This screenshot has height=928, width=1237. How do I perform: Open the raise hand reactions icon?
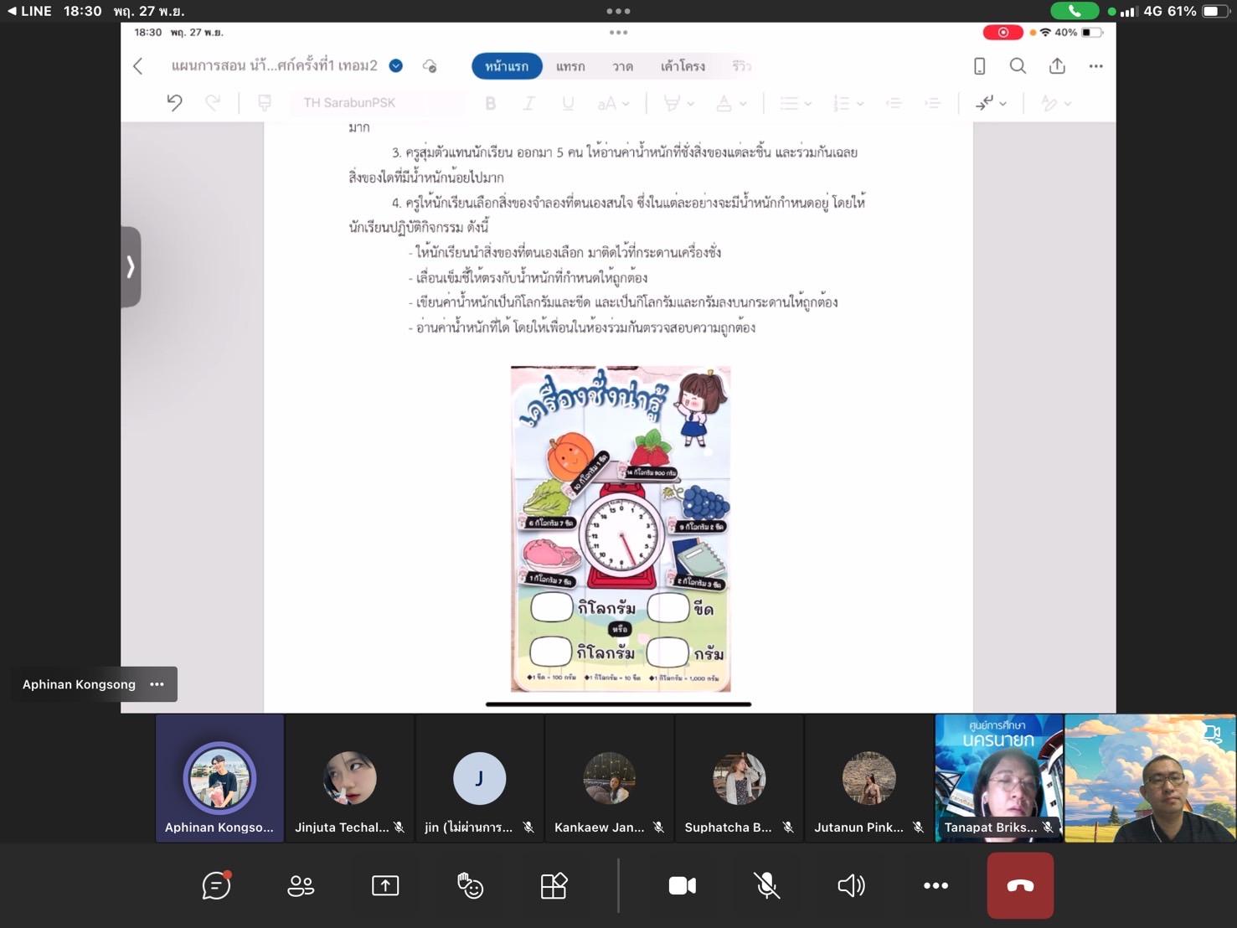(x=470, y=885)
